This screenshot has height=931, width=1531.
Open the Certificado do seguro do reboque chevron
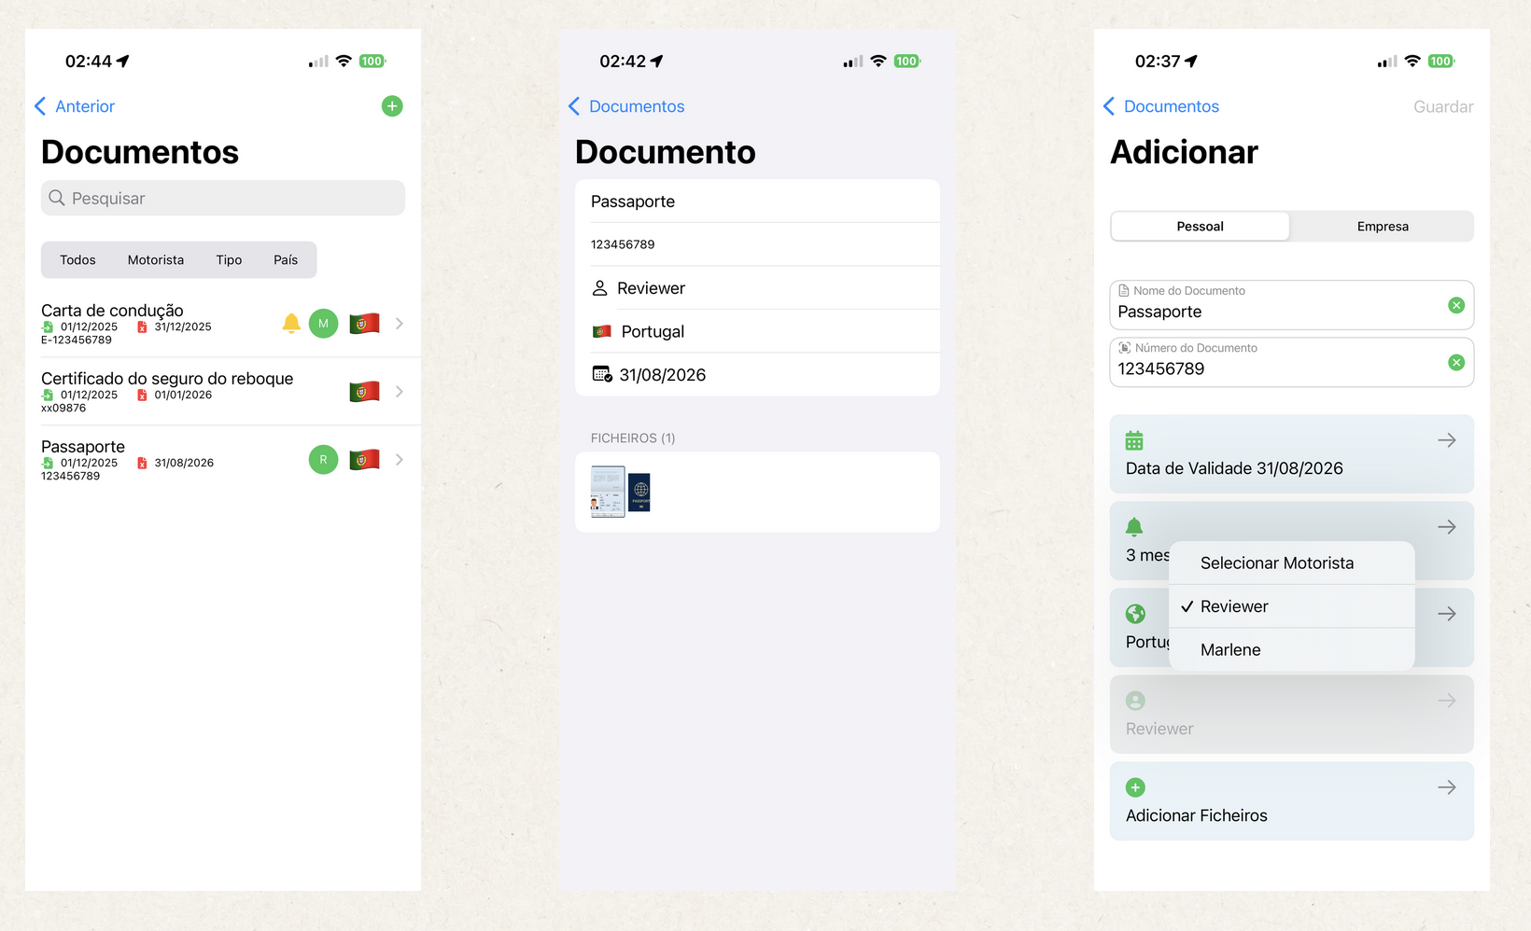[400, 392]
